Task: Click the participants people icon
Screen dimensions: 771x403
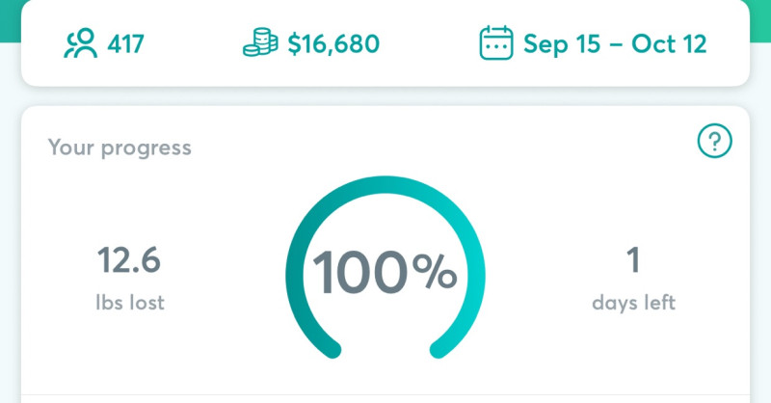Action: 80,44
